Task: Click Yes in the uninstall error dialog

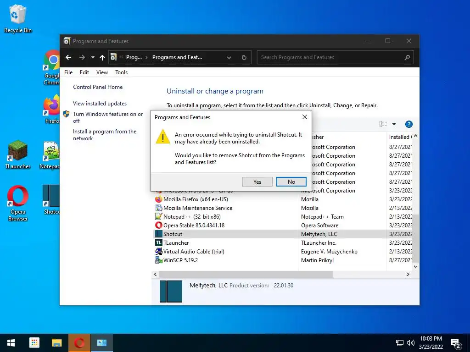Action: click(x=257, y=181)
